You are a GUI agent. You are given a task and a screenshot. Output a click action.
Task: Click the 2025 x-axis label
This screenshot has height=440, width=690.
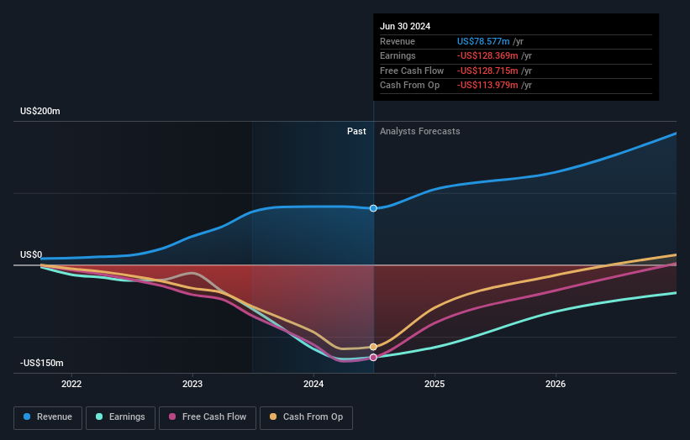click(435, 385)
